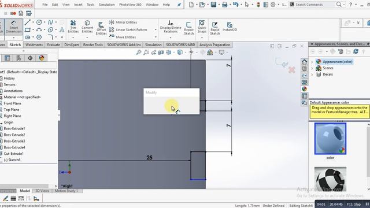
Task: Select the Arc tool
Action: (x=39, y=29)
